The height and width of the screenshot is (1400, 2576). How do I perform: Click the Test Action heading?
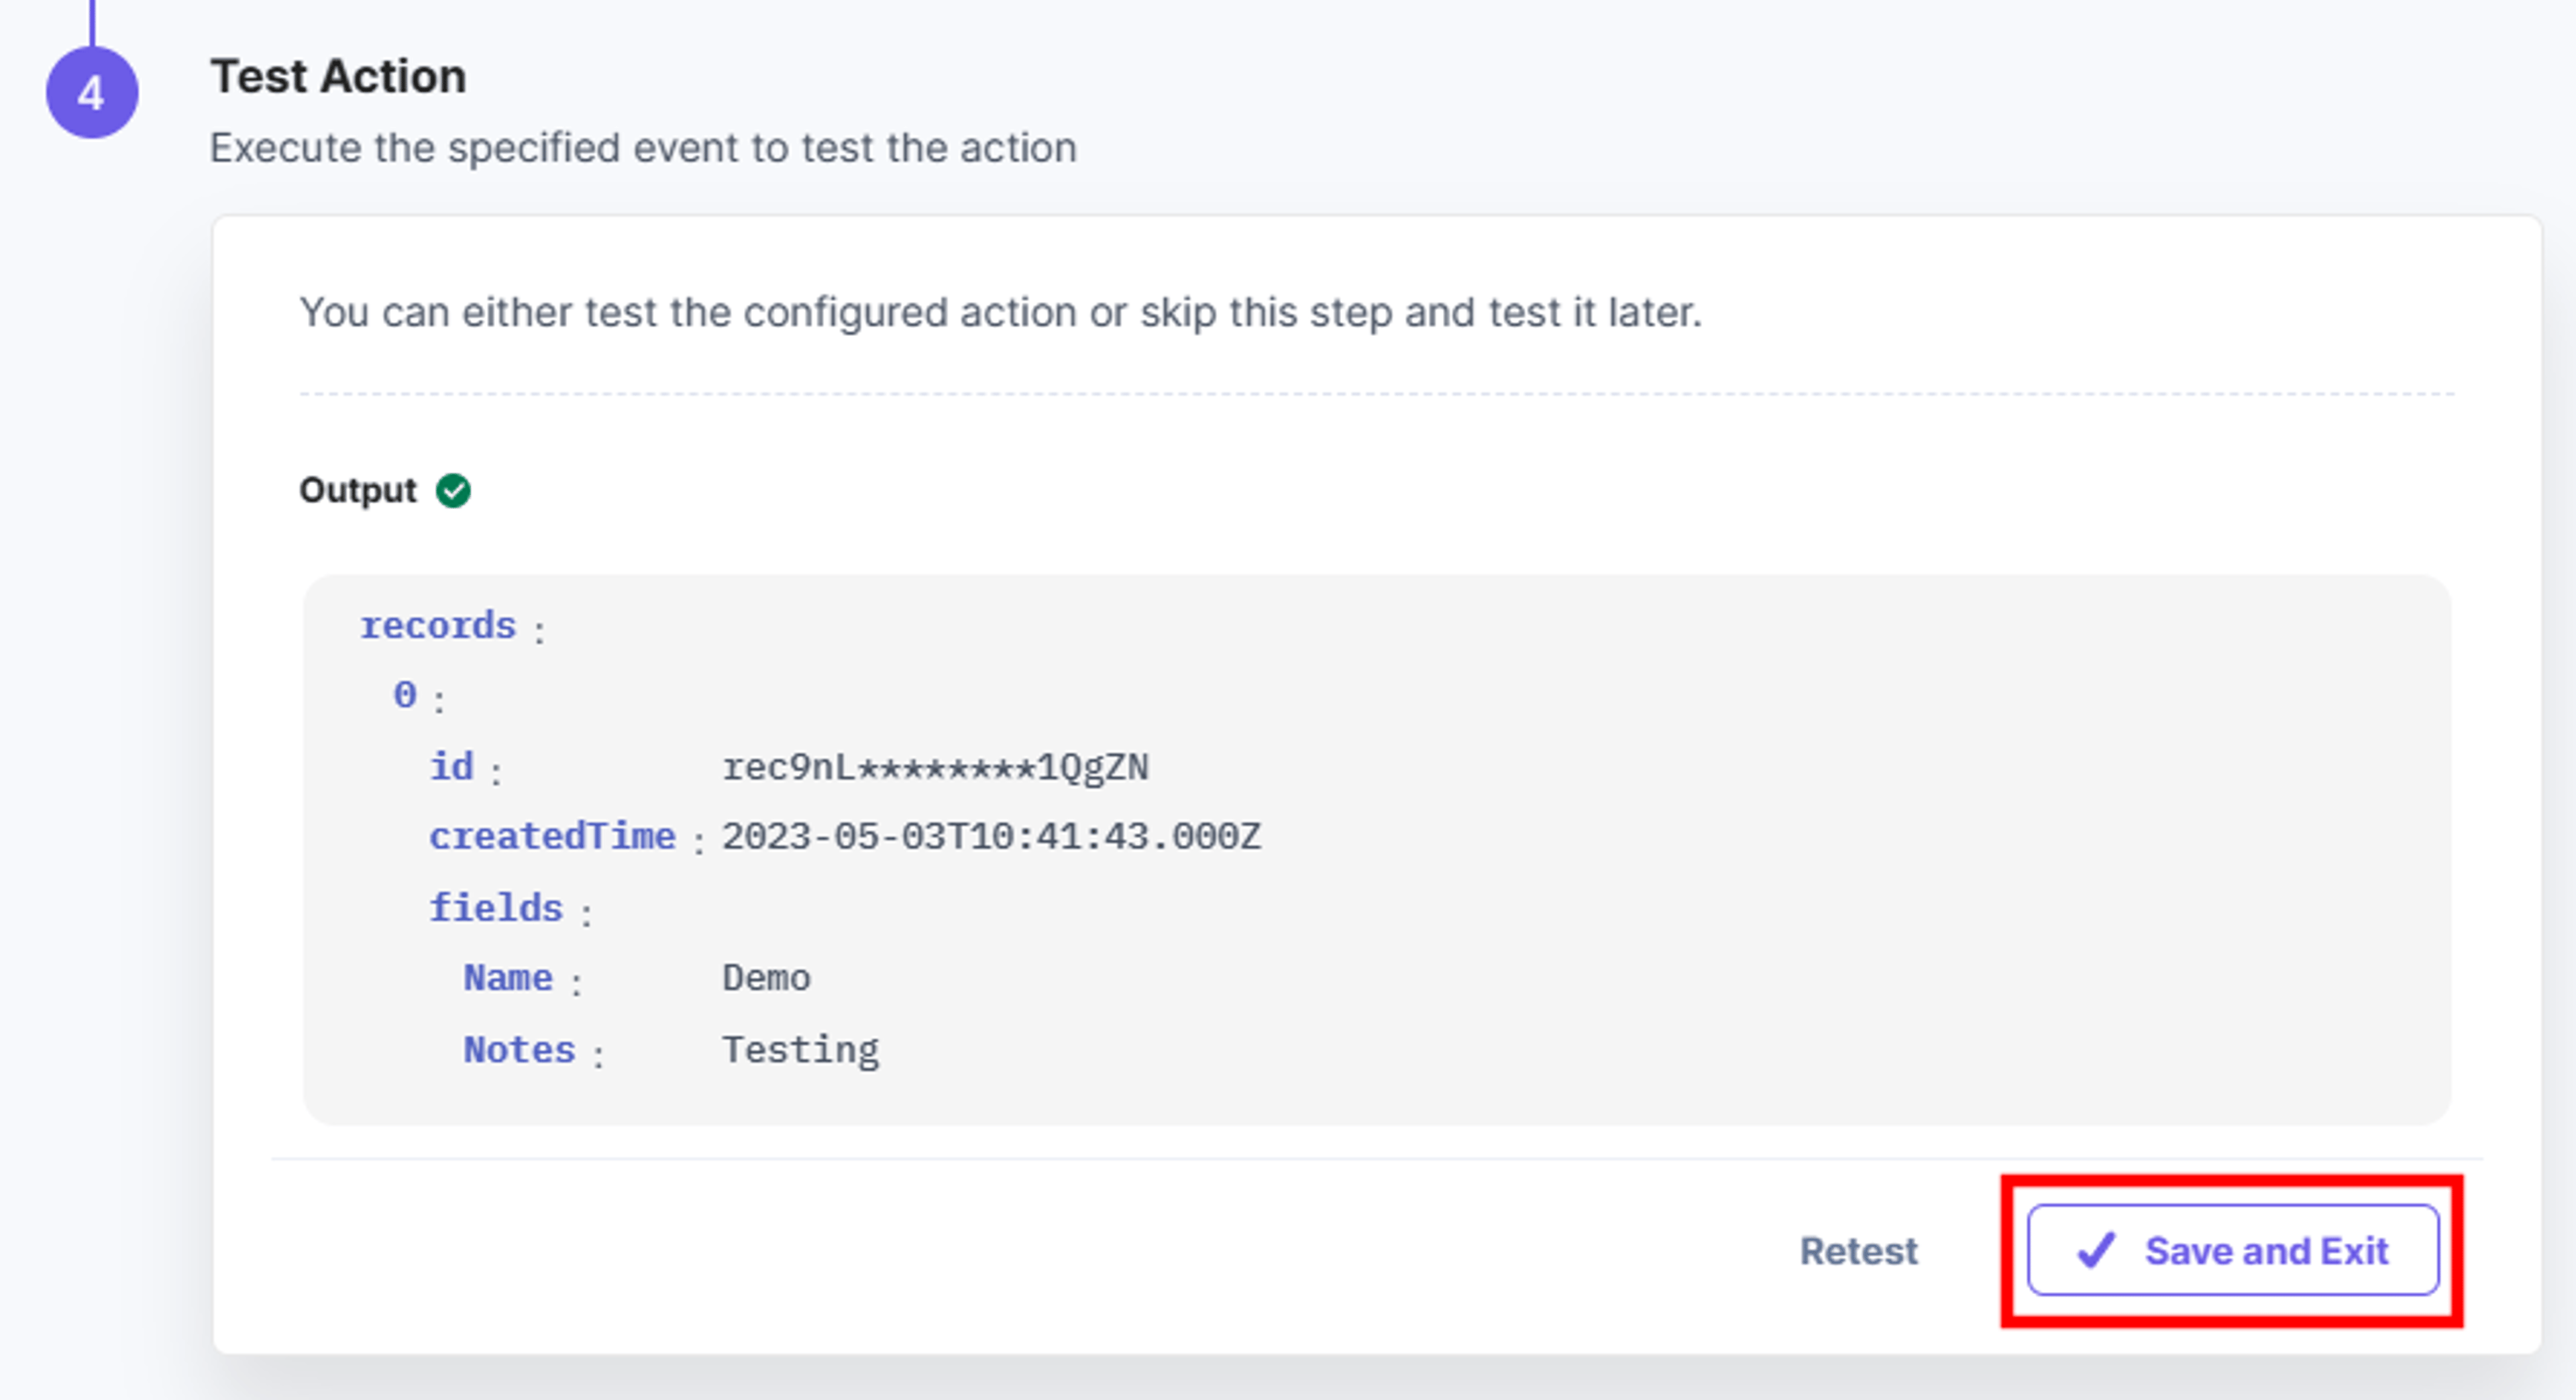(338, 76)
